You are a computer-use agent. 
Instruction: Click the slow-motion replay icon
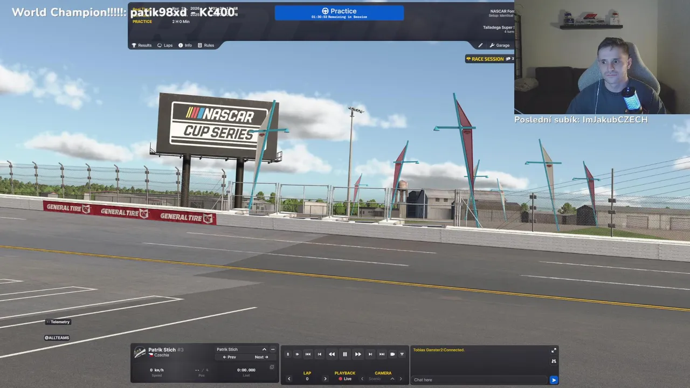pos(288,354)
